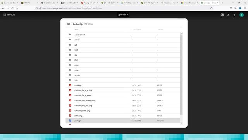Image resolution: width=248 pixels, height=140 pixels.
Task: Switch to the MultiMC browser tab
Action: pos(29,3)
